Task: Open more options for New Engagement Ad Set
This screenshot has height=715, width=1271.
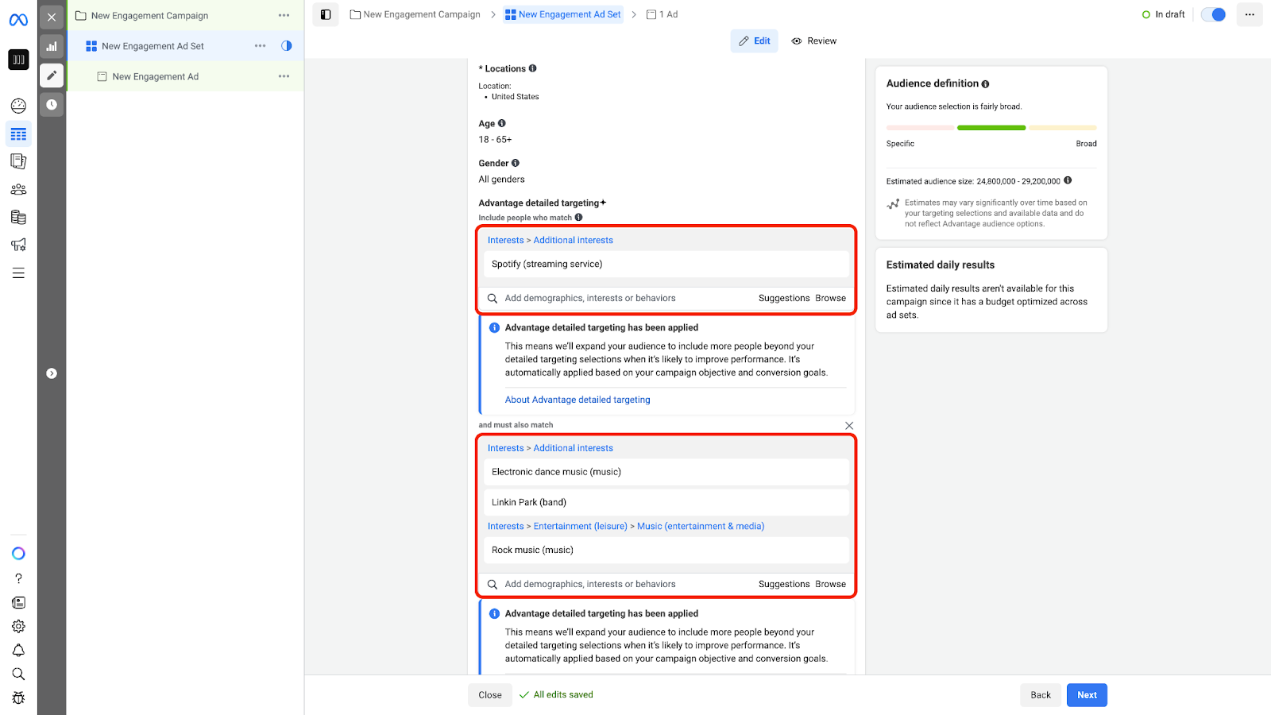Action: pyautogui.click(x=261, y=46)
